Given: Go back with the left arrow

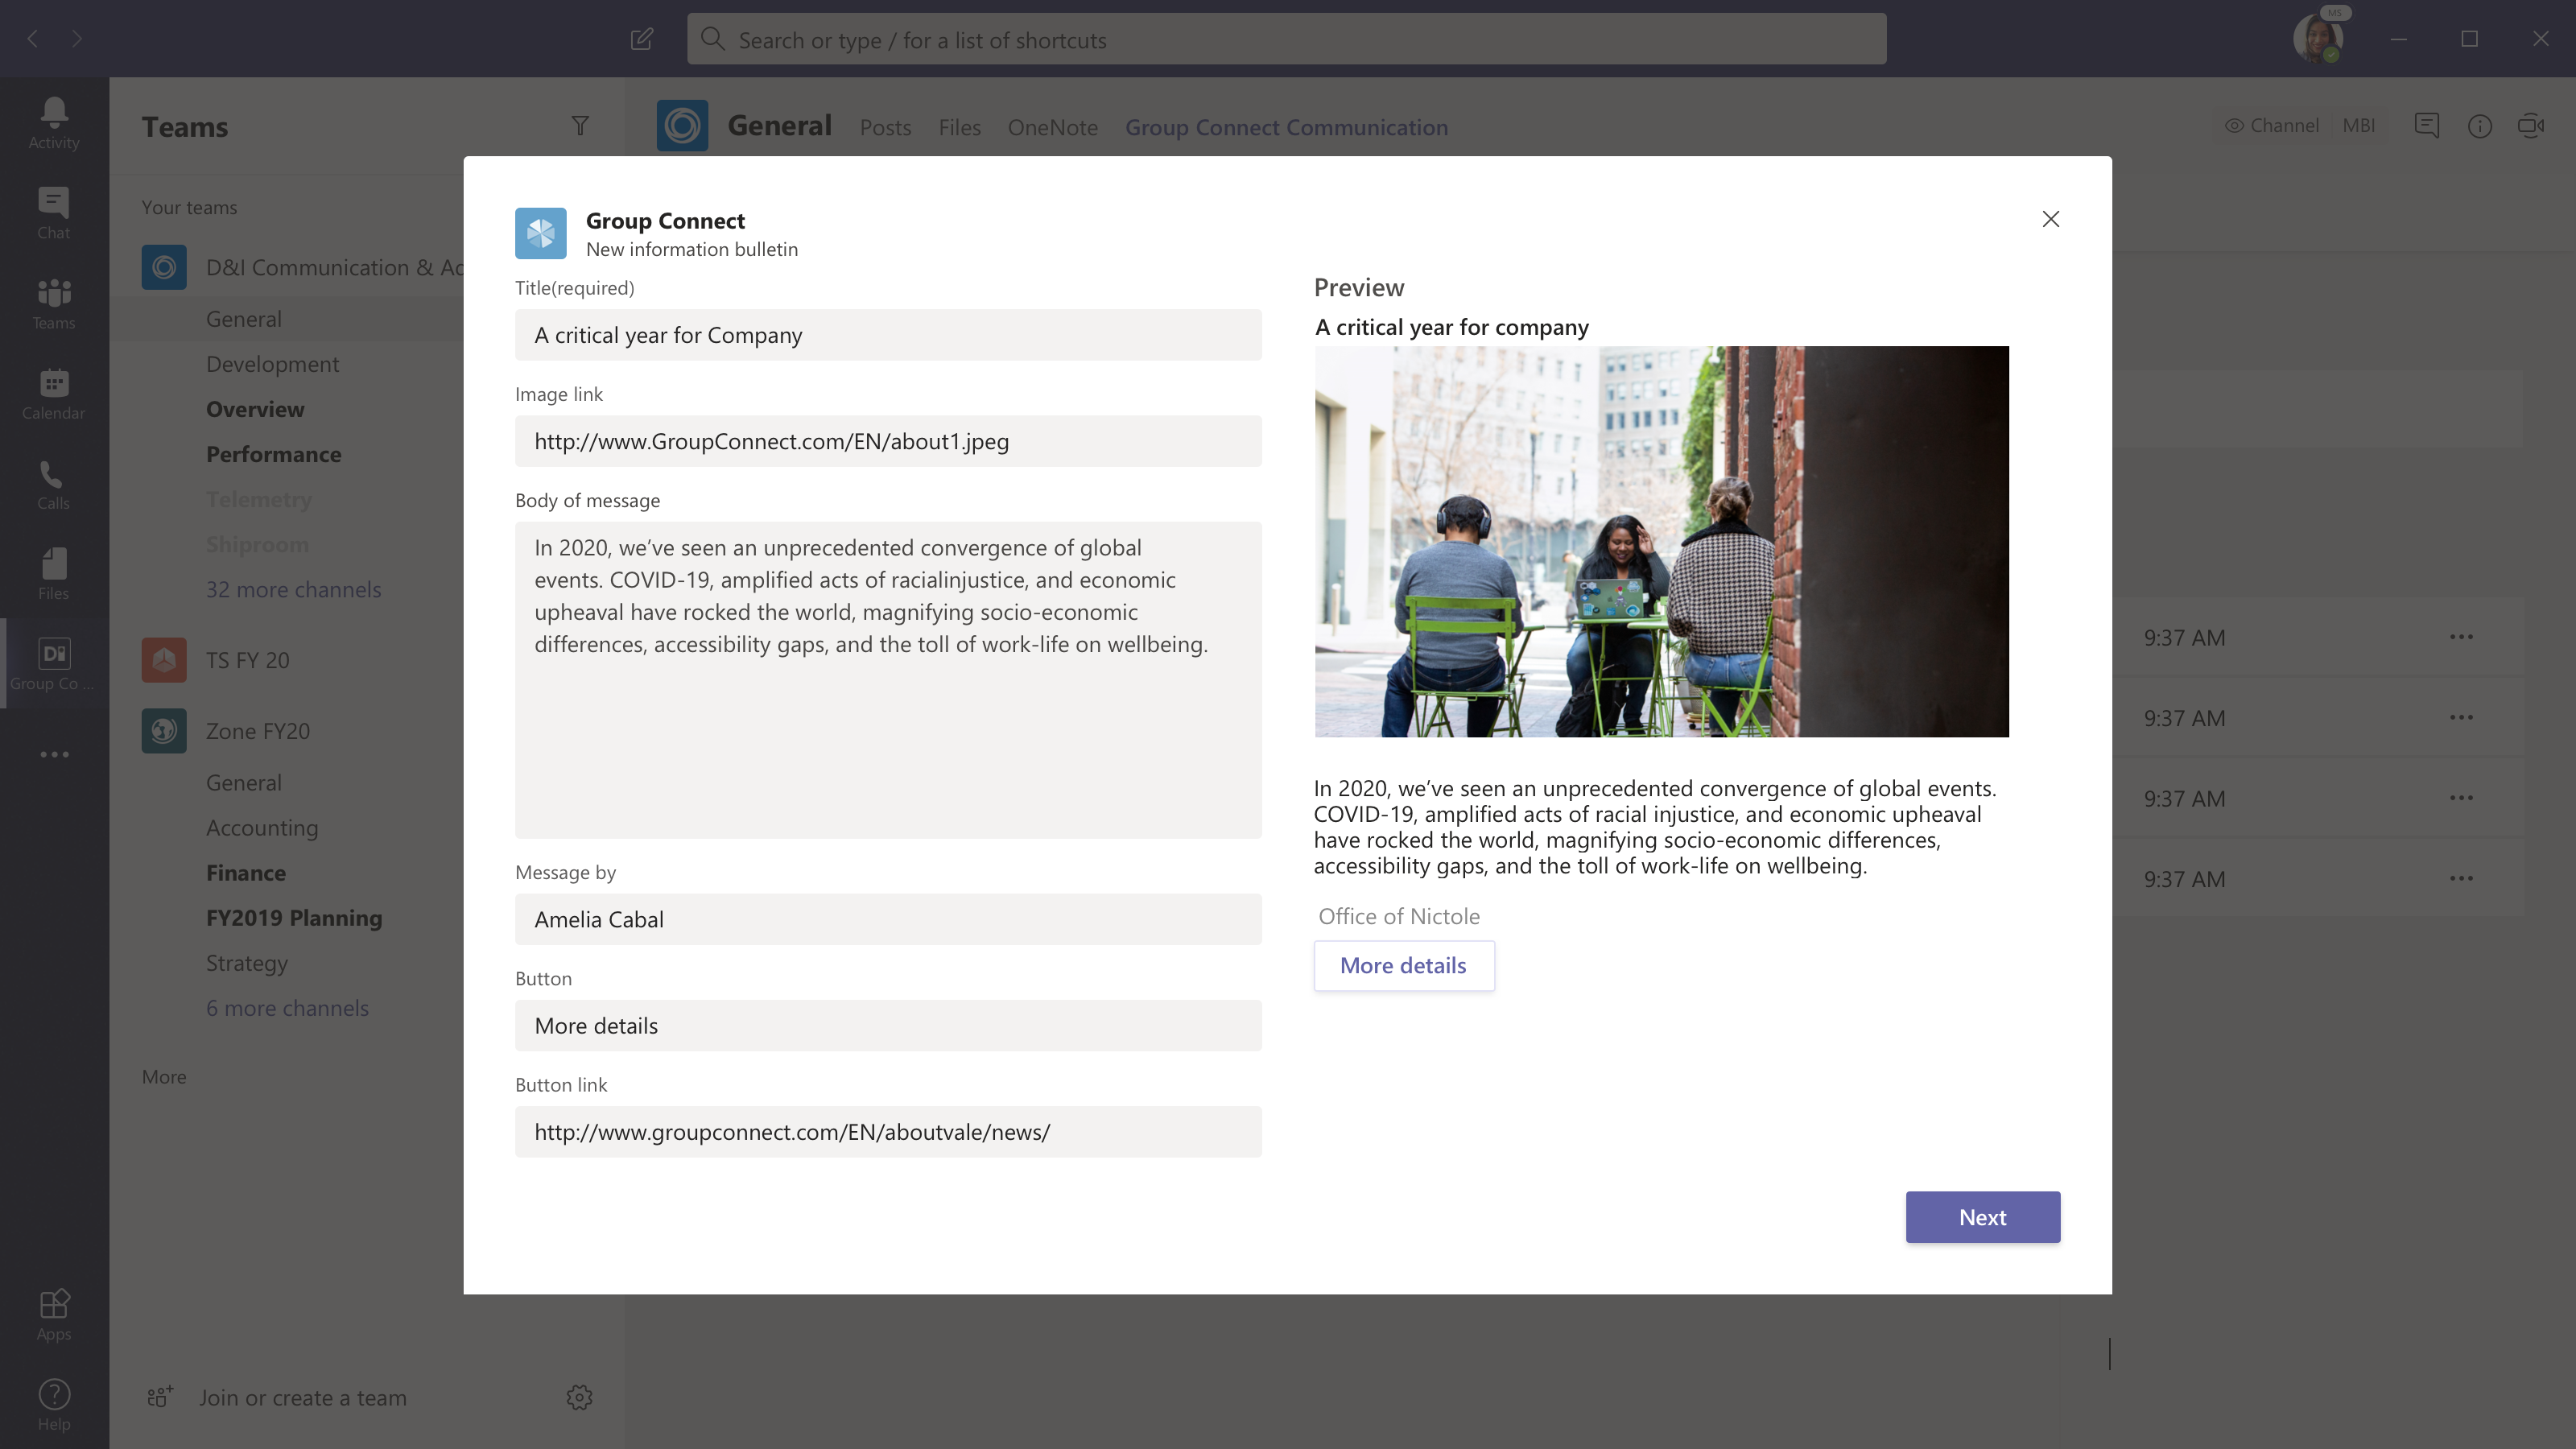Looking at the screenshot, I should tap(32, 39).
